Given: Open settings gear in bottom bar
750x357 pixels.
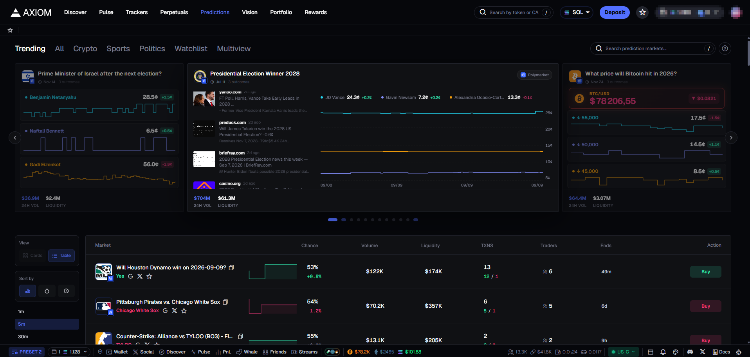Looking at the screenshot, I should (100, 352).
